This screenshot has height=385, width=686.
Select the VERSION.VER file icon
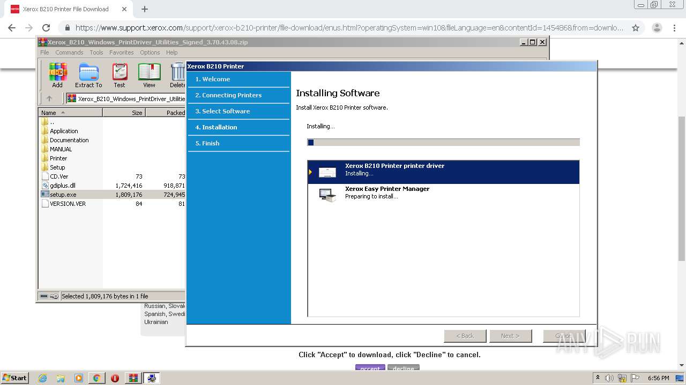(45, 204)
